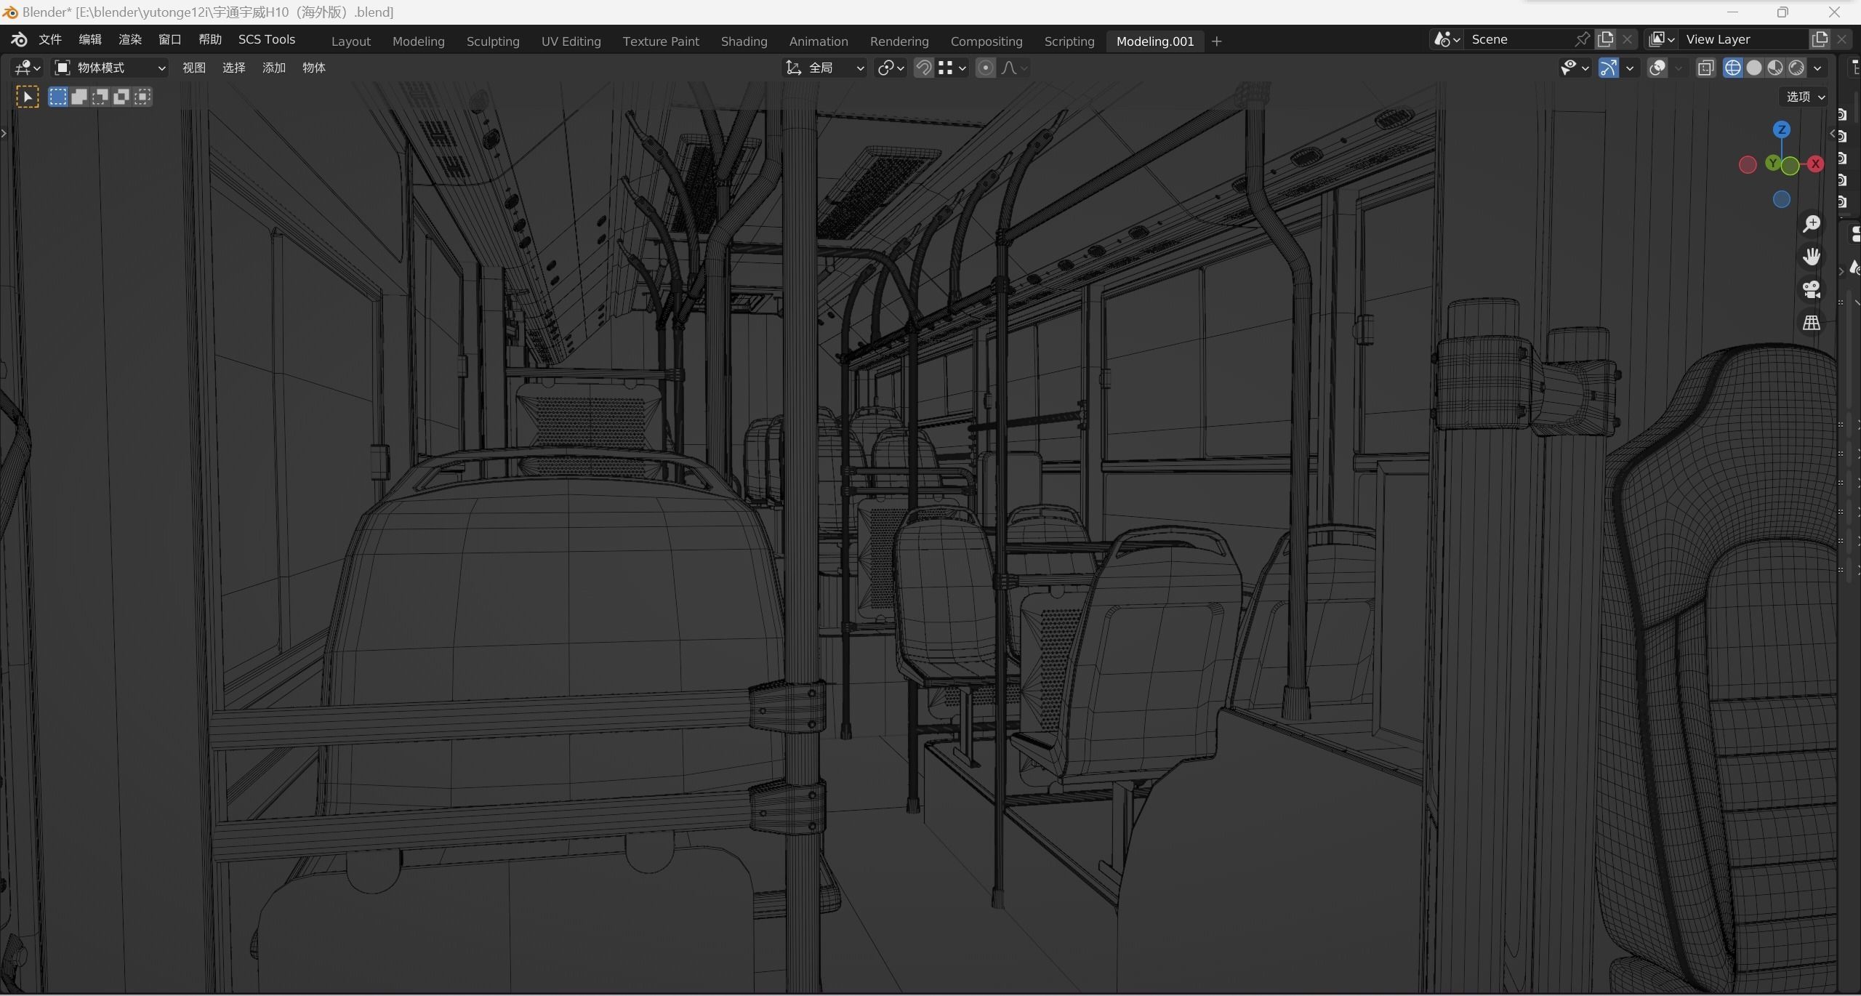This screenshot has height=996, width=1861.
Task: Toggle X-ray display mode
Action: pyautogui.click(x=1705, y=68)
